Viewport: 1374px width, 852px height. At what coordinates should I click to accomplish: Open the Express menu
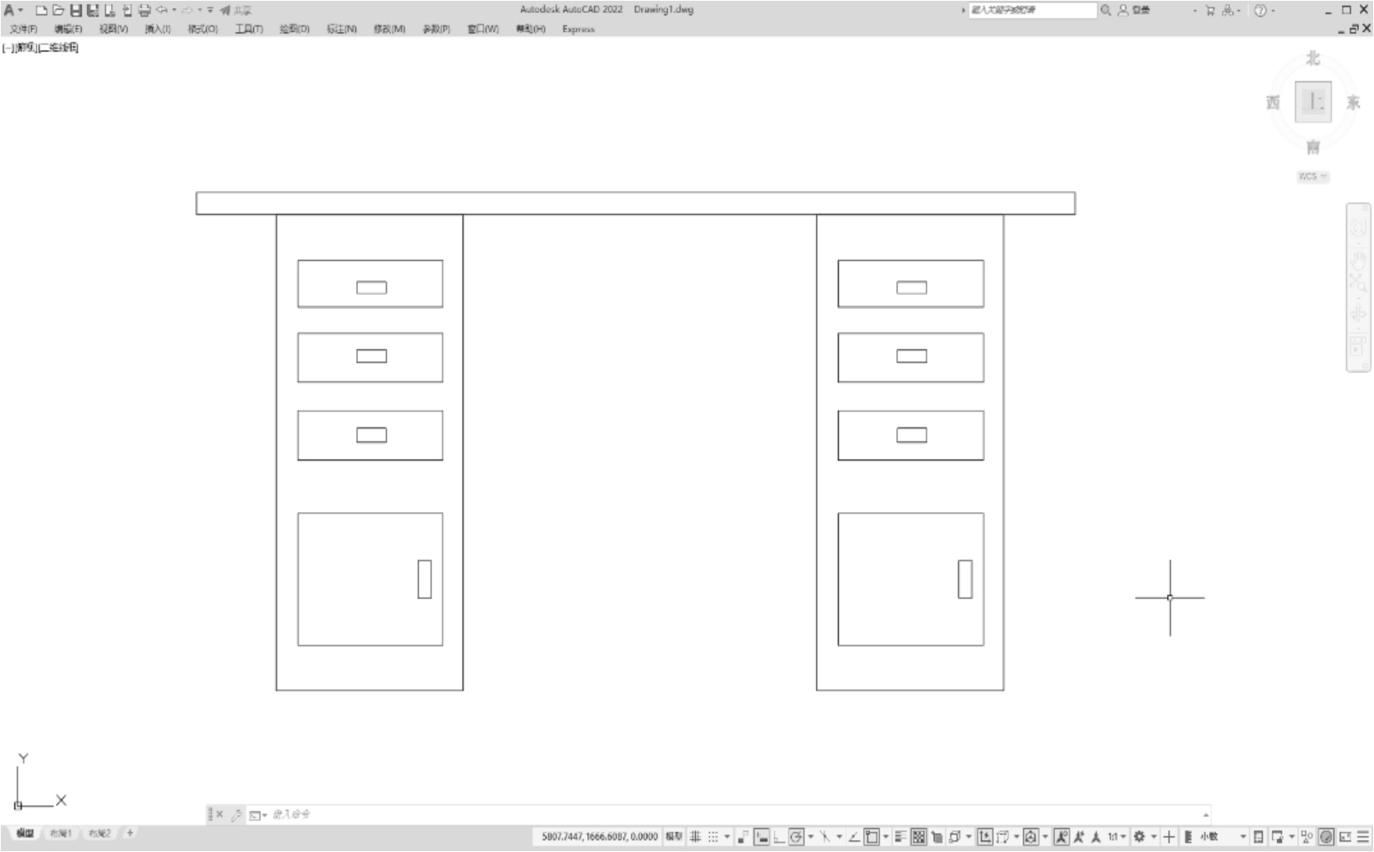tap(578, 29)
